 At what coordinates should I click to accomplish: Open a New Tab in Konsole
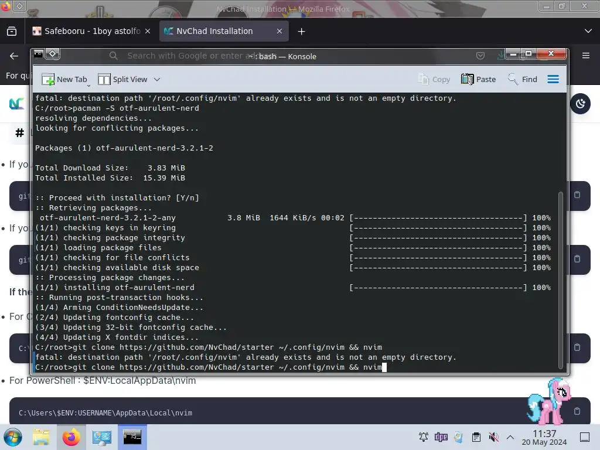(63, 79)
